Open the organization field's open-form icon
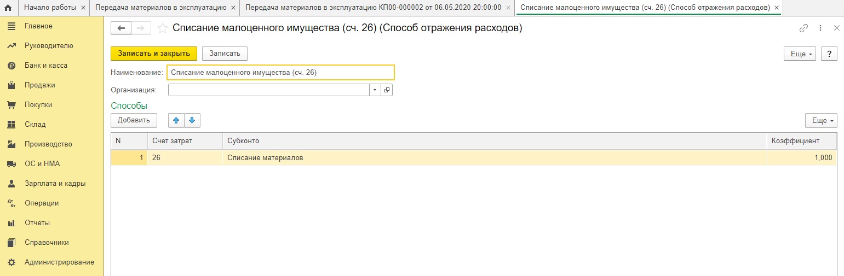Screen dimensions: 844x276 [x=387, y=90]
